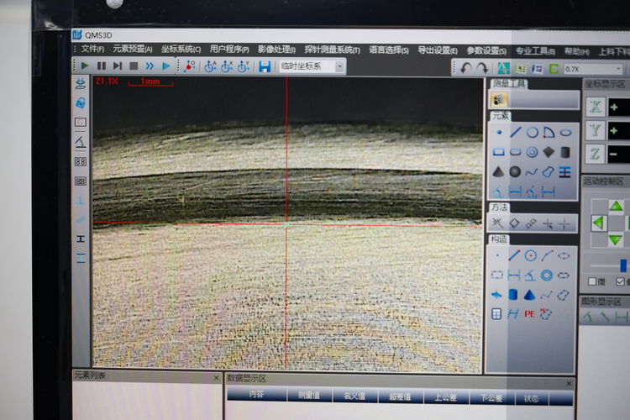Screen dimensions: 630x420
Task: Select the rounded Slot element tool
Action: 516,152
